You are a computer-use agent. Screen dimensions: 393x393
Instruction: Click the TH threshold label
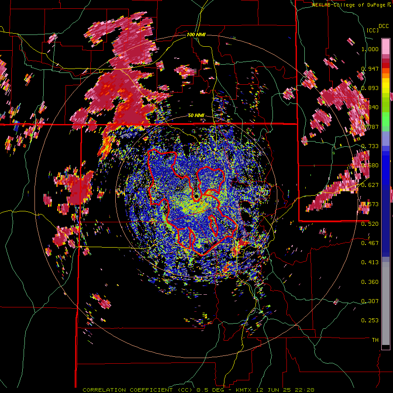click(x=375, y=340)
